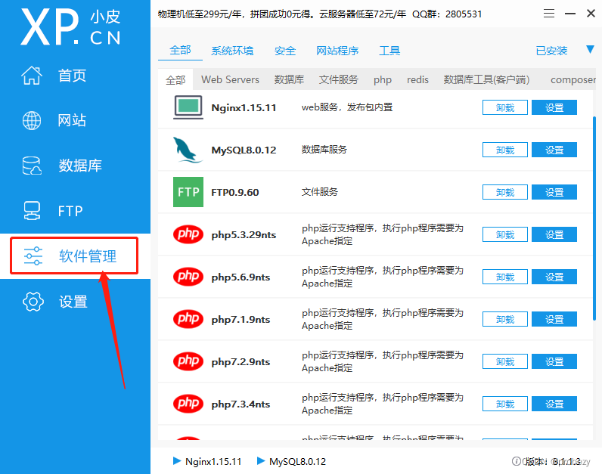Click the MySQL8.0.12 status bar label

click(297, 461)
